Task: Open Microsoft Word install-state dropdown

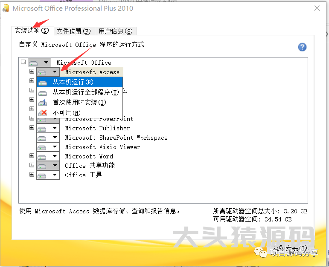Action: (48, 156)
